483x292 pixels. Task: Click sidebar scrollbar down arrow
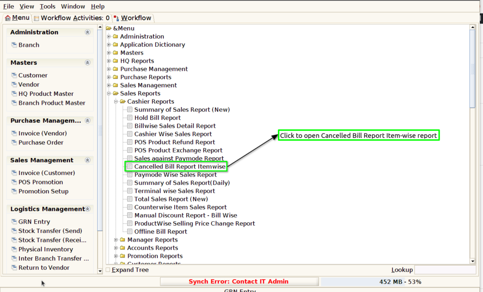[100, 271]
